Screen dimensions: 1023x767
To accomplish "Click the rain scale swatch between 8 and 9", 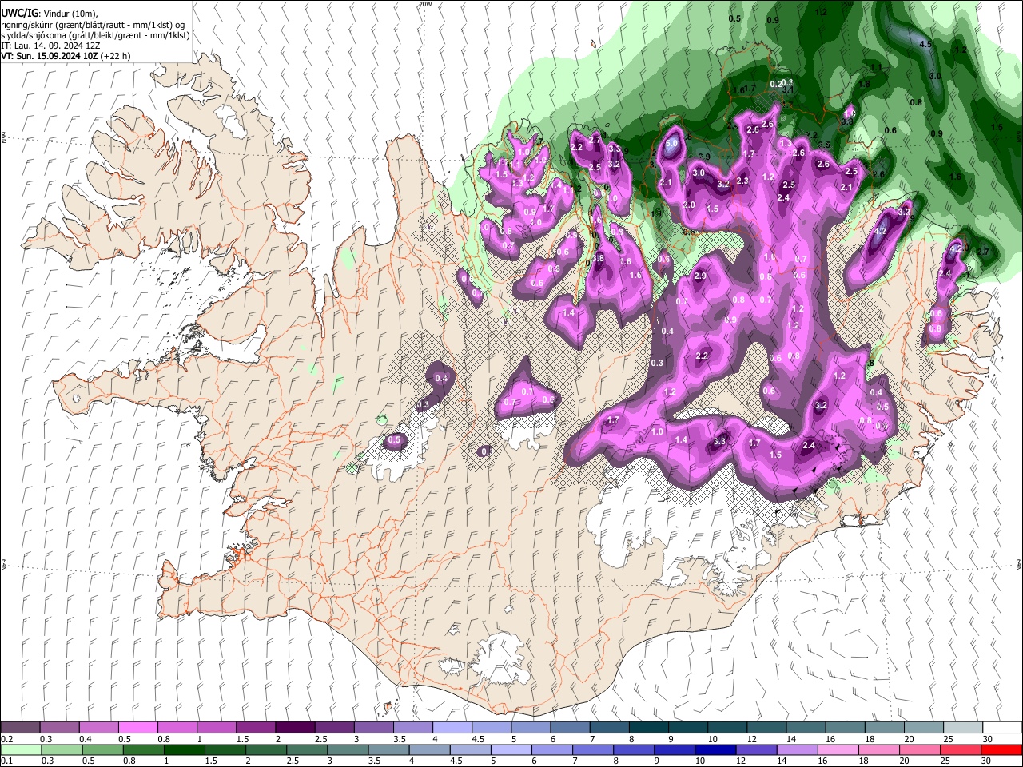I will [x=632, y=749].
